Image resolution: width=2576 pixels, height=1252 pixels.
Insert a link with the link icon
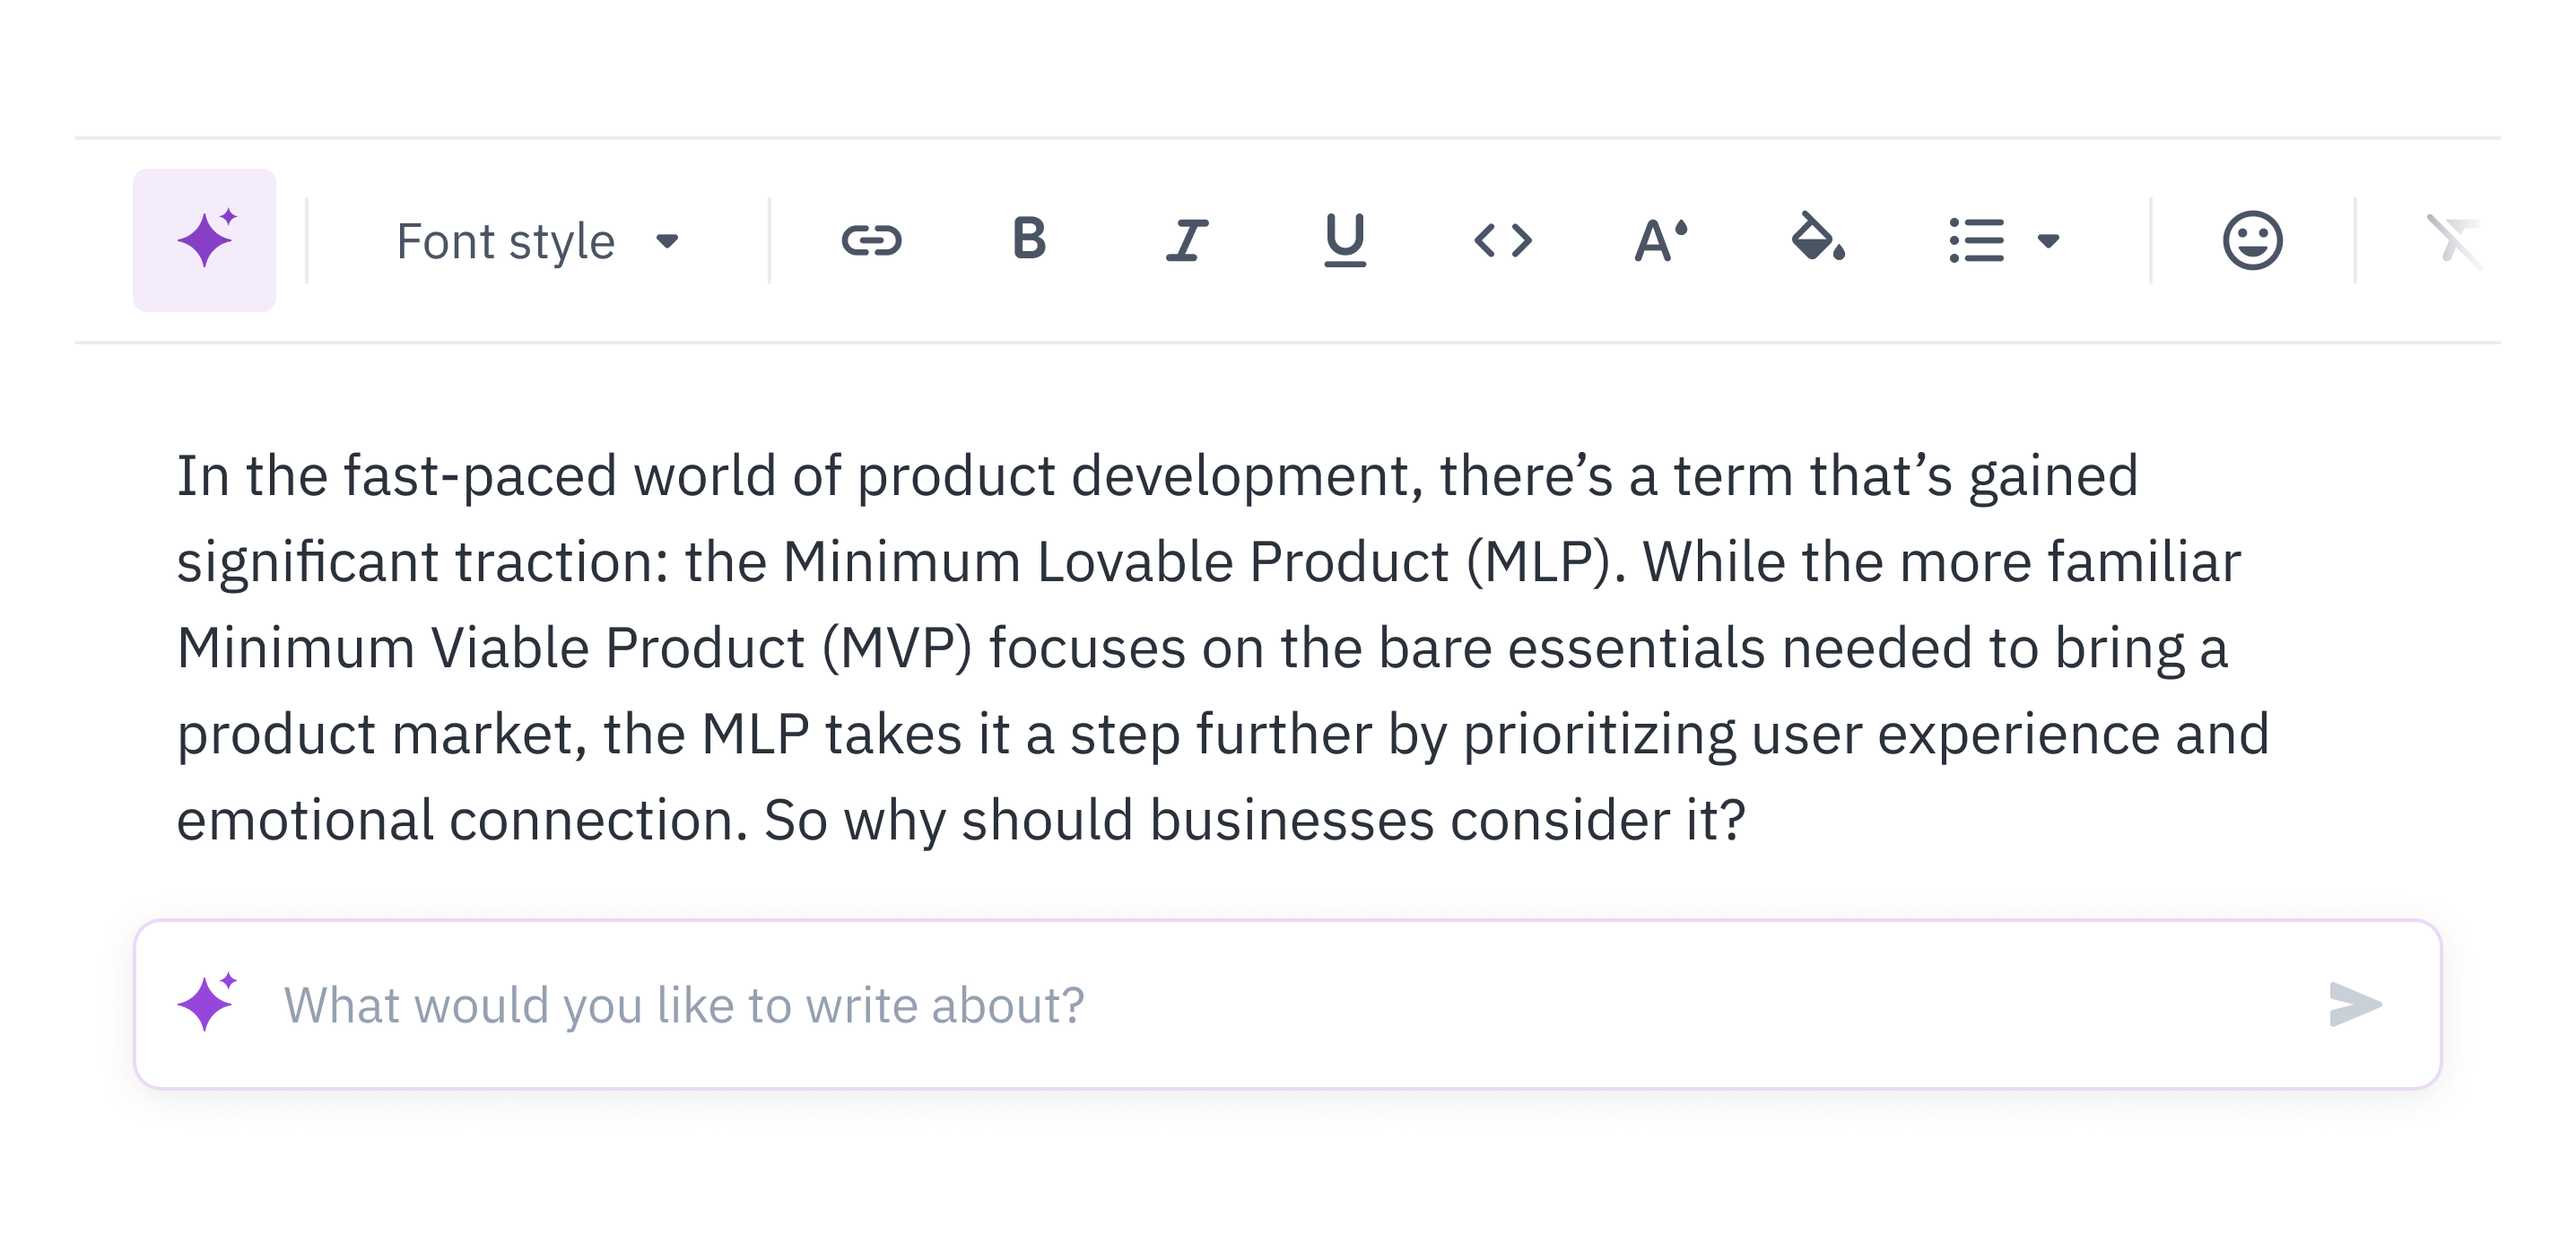pyautogui.click(x=871, y=240)
